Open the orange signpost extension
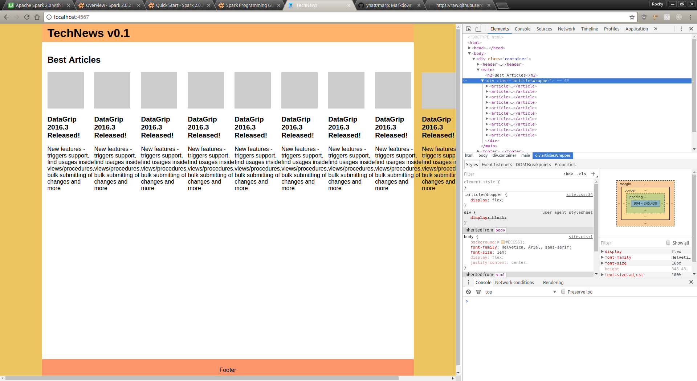Image resolution: width=697 pixels, height=381 pixels. (656, 17)
